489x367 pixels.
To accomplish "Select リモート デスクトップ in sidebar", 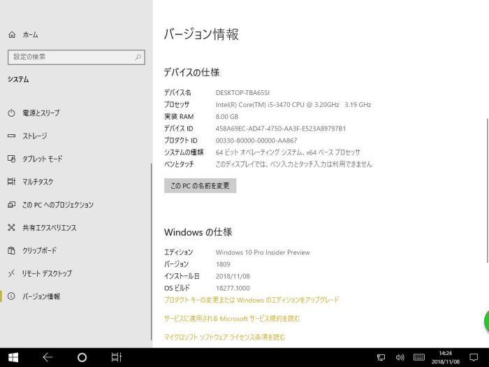I will click(x=46, y=273).
